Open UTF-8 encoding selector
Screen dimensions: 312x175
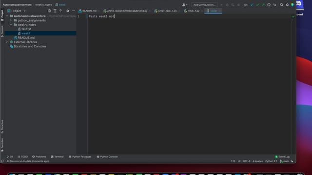247,161
